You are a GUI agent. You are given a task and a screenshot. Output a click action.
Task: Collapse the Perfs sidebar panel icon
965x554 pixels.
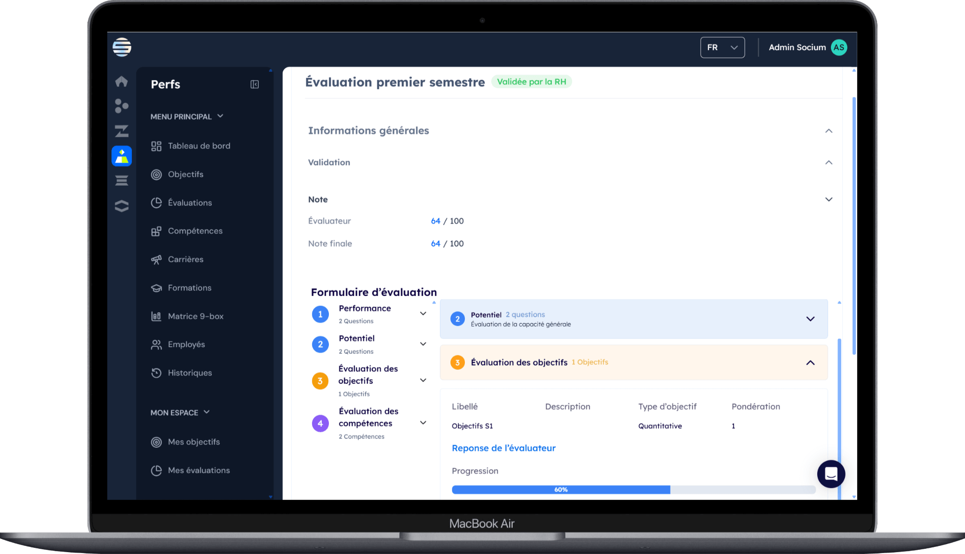(255, 85)
